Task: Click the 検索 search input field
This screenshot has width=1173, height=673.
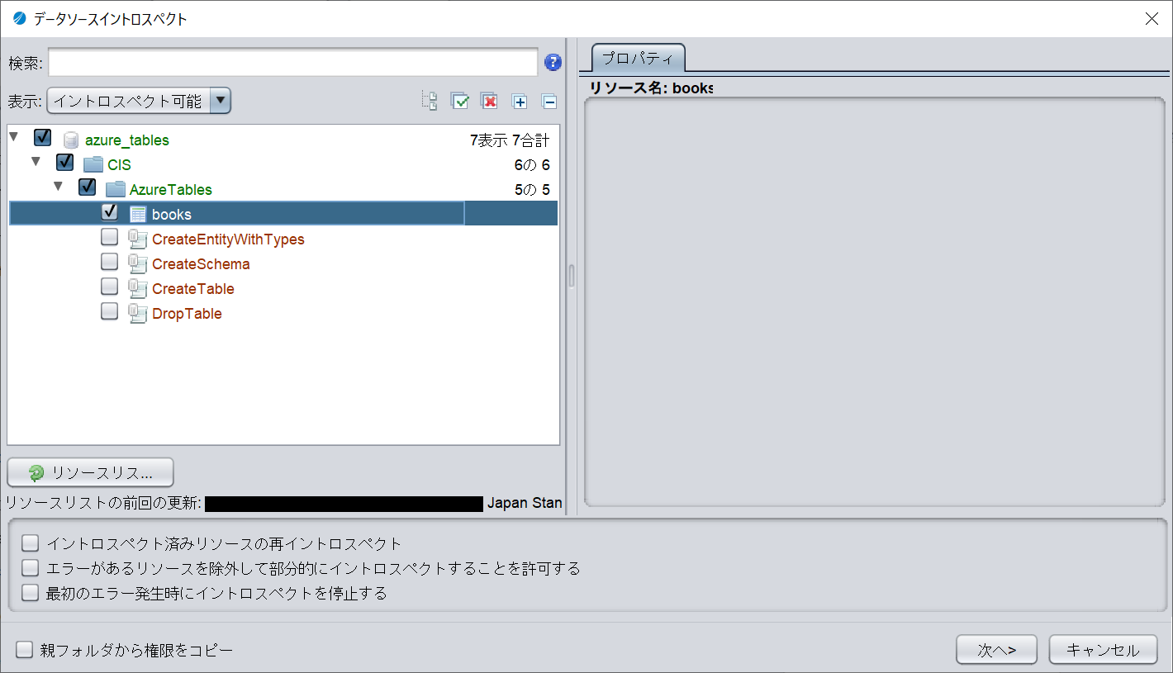Action: (293, 62)
